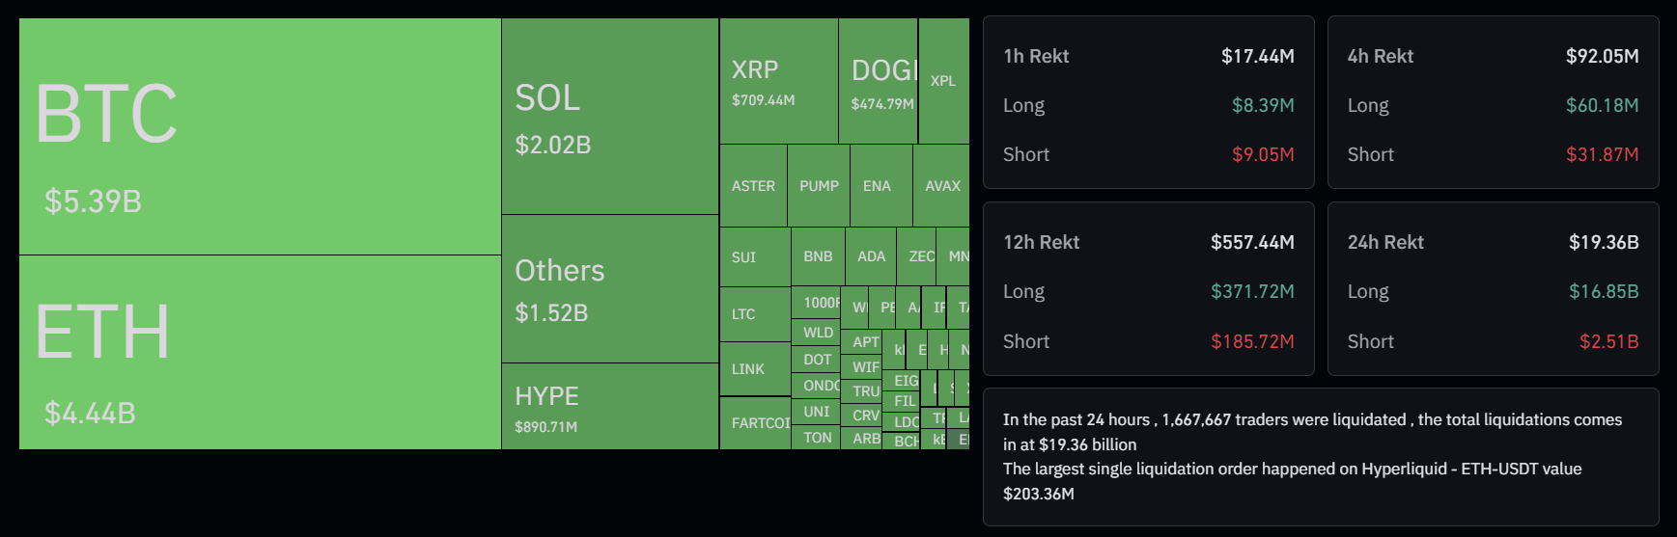Open the AVAX tile

[941, 185]
